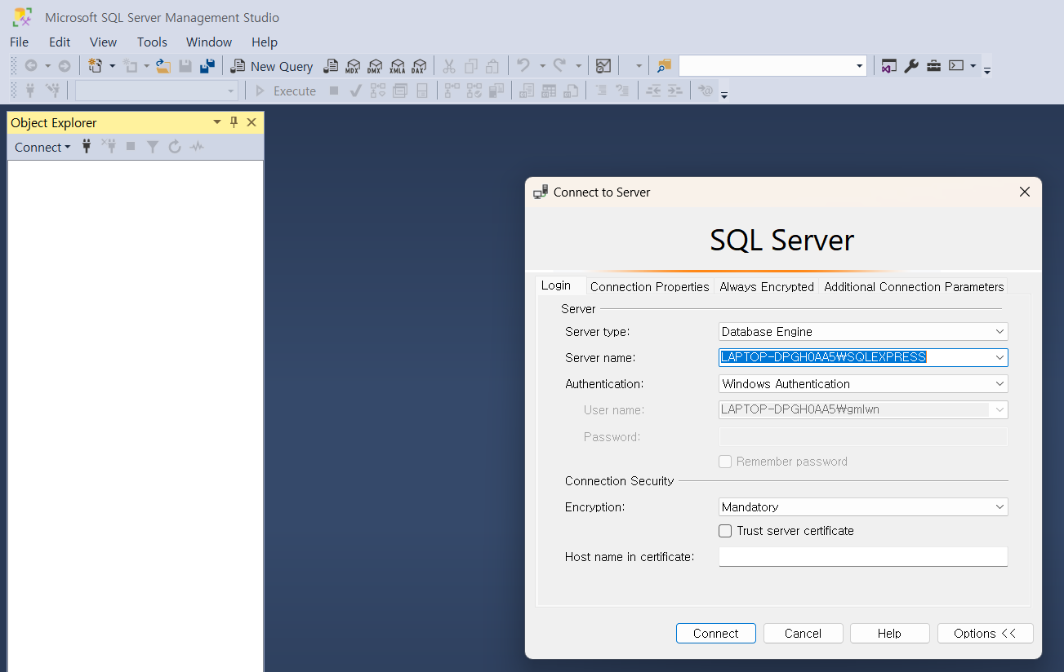The height and width of the screenshot is (672, 1064).
Task: Click the Object Explorer Filter icon
Action: [153, 147]
